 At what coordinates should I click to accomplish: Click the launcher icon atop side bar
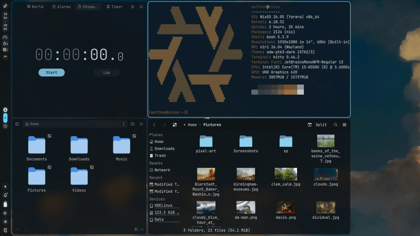pyautogui.click(x=5, y=6)
